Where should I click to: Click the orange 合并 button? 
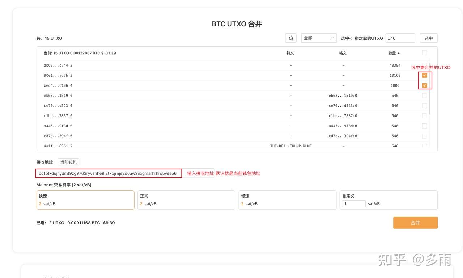(415, 223)
